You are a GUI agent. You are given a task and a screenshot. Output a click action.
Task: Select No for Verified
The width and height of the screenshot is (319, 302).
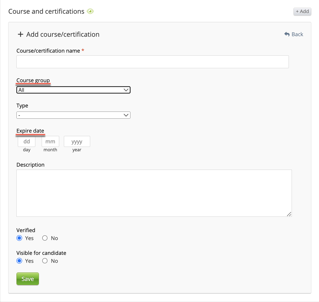45,238
